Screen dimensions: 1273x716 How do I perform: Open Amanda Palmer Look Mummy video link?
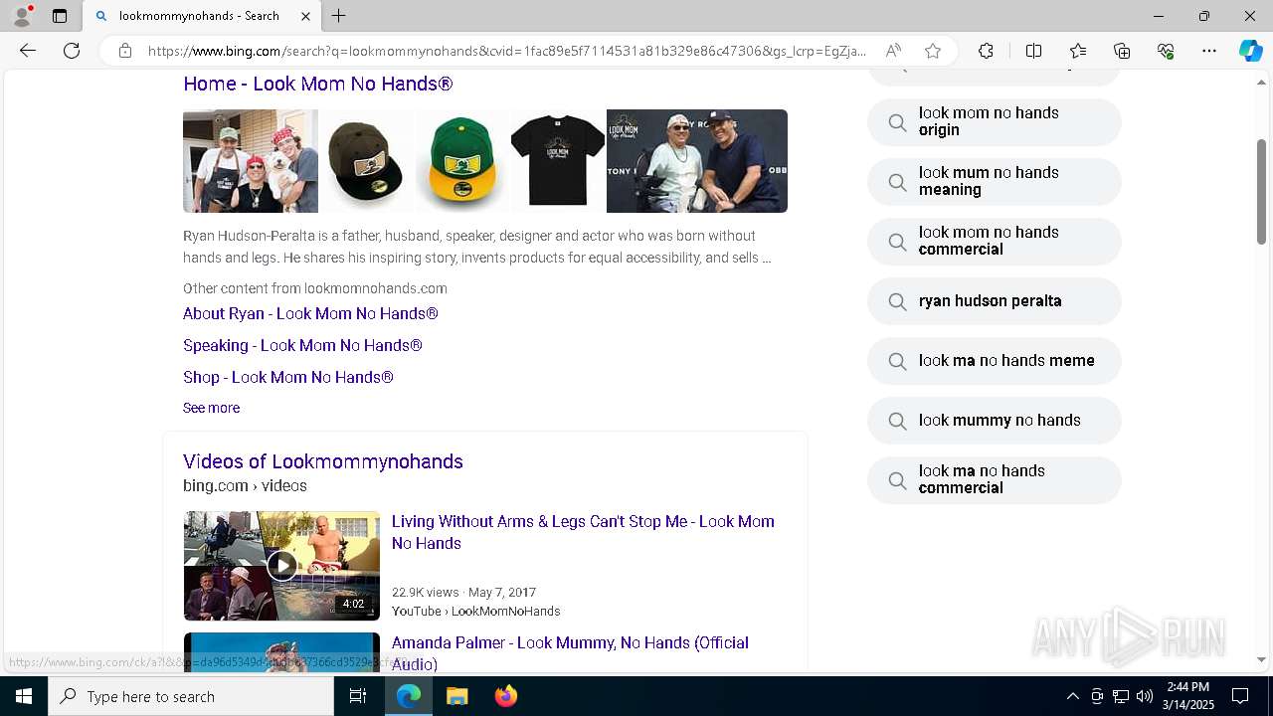coord(570,653)
